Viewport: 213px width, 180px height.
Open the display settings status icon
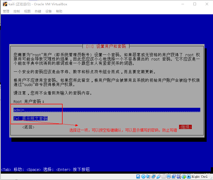tap(169, 177)
